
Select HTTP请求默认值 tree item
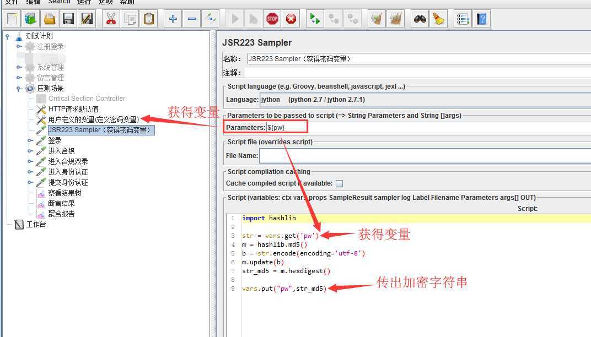[x=73, y=109]
